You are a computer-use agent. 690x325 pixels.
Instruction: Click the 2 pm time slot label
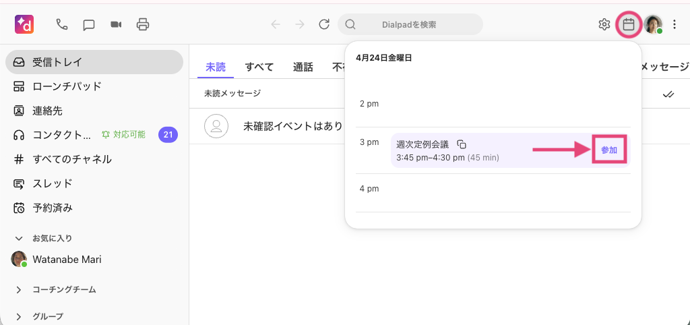click(369, 104)
